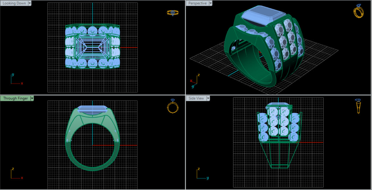372x190 pixels.
Task: Open the Through Finger view options arrow
Action: [x=32, y=98]
